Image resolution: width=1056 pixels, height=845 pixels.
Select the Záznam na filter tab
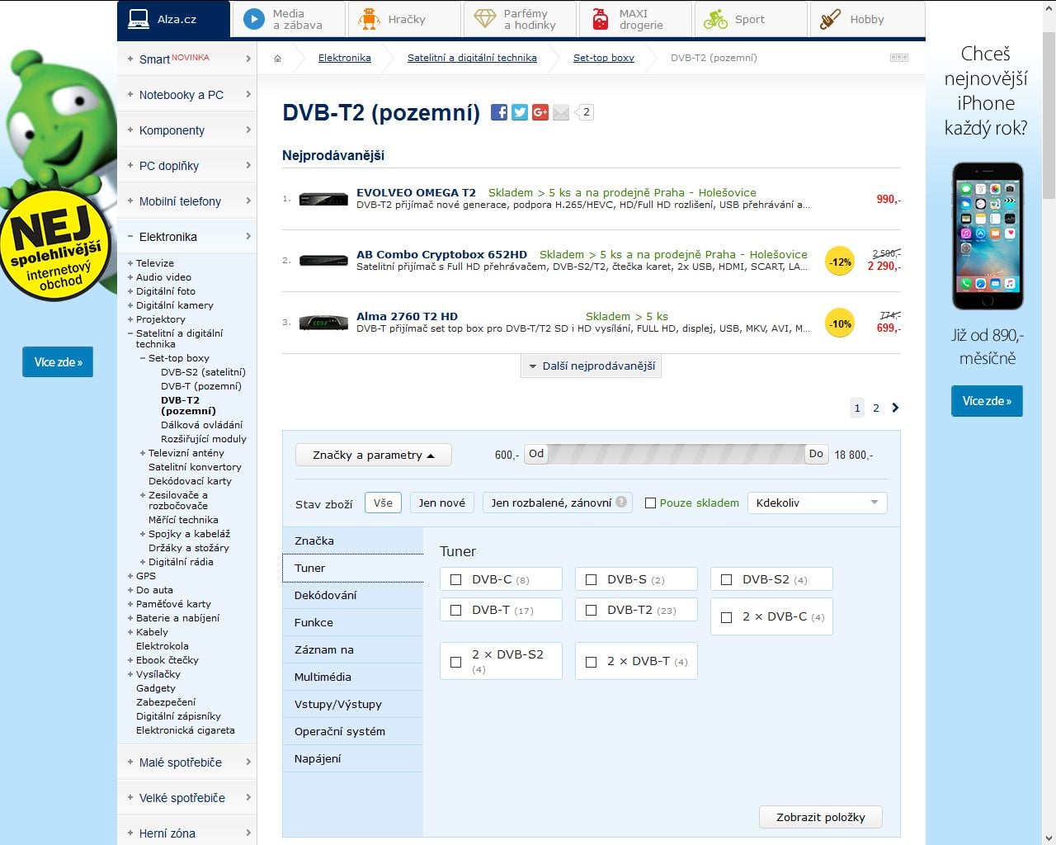coord(353,649)
